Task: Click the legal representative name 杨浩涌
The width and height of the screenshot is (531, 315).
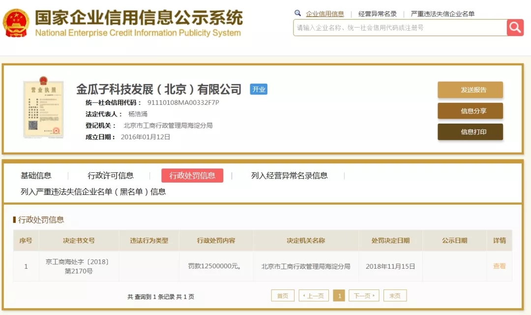Action: (138, 114)
